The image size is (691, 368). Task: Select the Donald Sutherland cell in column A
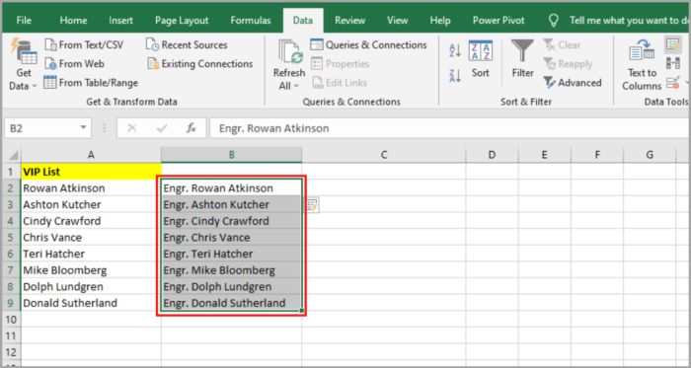(91, 303)
